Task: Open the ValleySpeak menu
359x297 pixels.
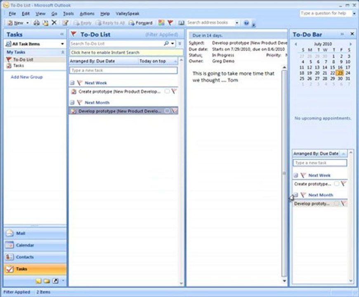Action: [x=127, y=14]
